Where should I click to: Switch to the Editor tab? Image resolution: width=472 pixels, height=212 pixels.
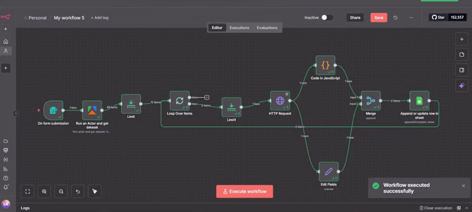pyautogui.click(x=217, y=28)
